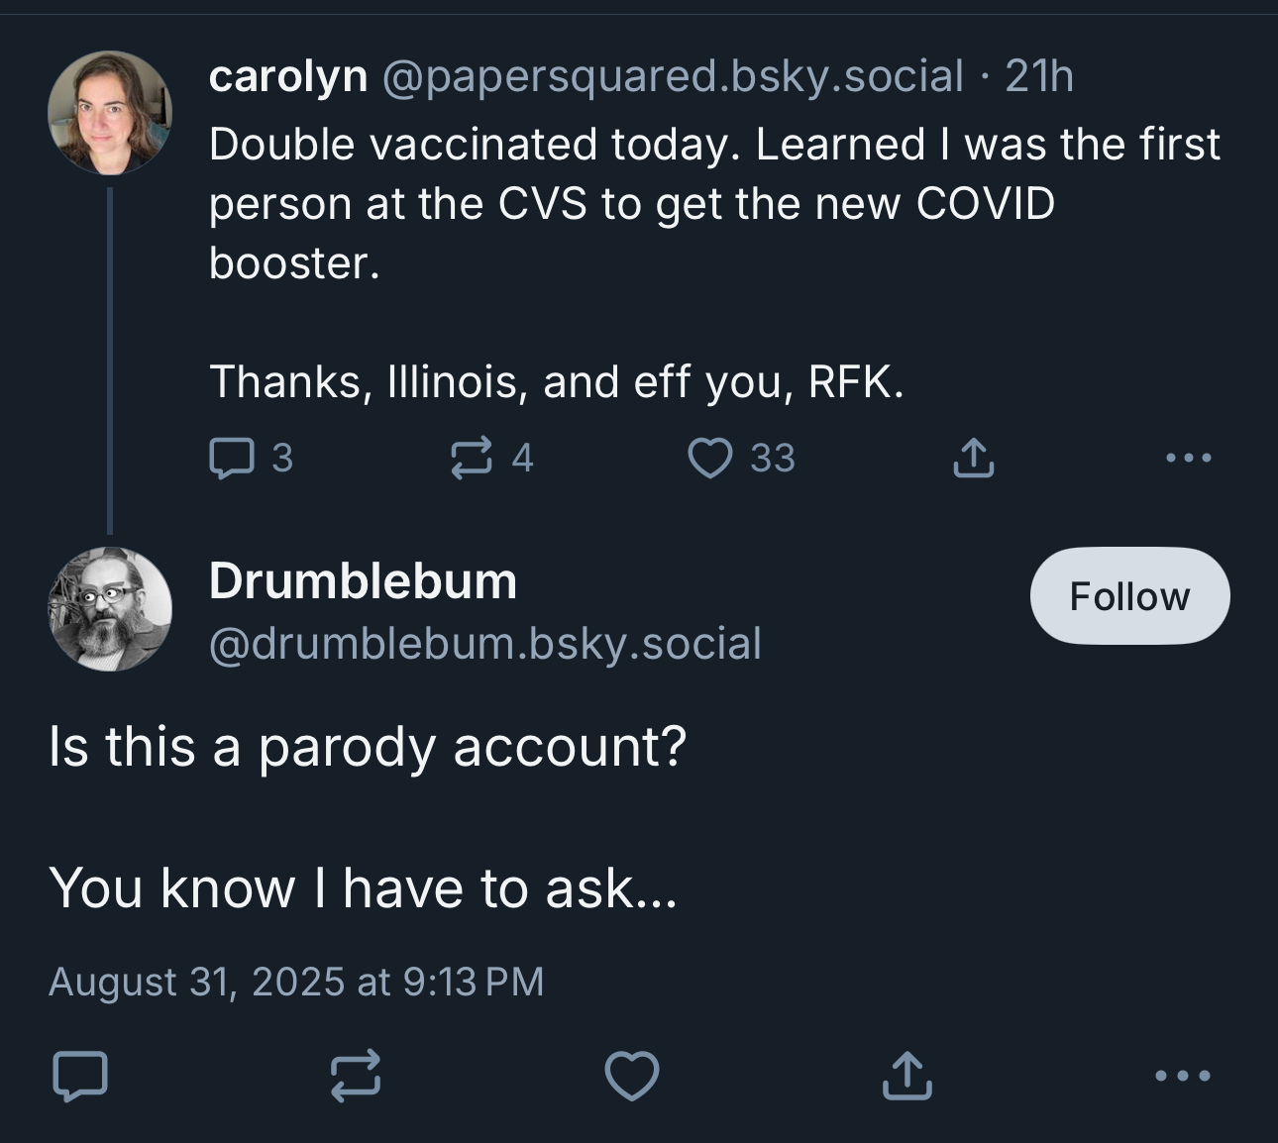Open carolyn's profile picture

coord(110,113)
